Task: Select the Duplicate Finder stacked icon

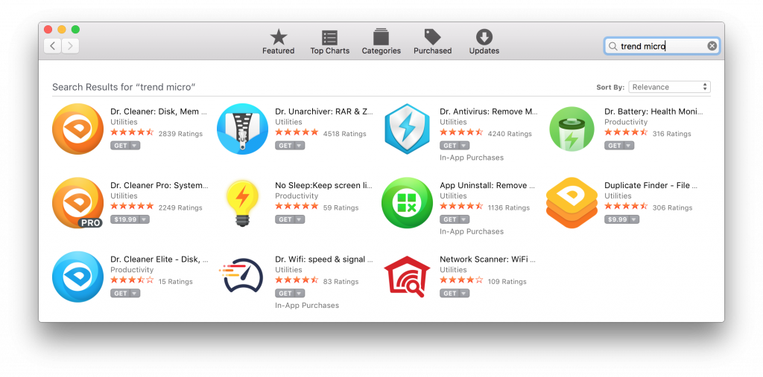Action: point(572,202)
